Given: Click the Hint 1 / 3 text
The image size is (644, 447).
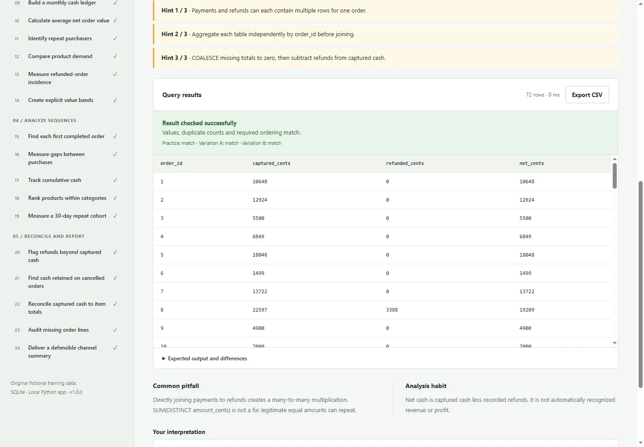Looking at the screenshot, I should (x=264, y=10).
